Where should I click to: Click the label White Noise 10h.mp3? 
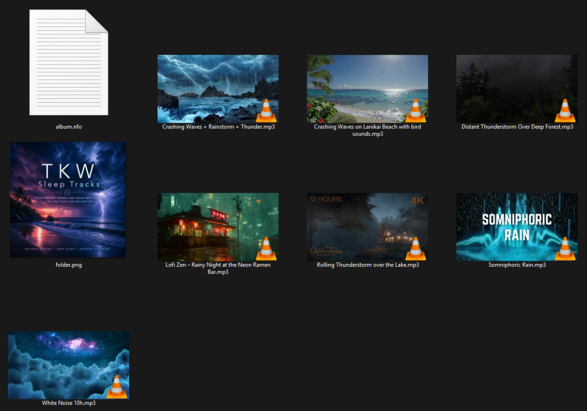(68, 403)
